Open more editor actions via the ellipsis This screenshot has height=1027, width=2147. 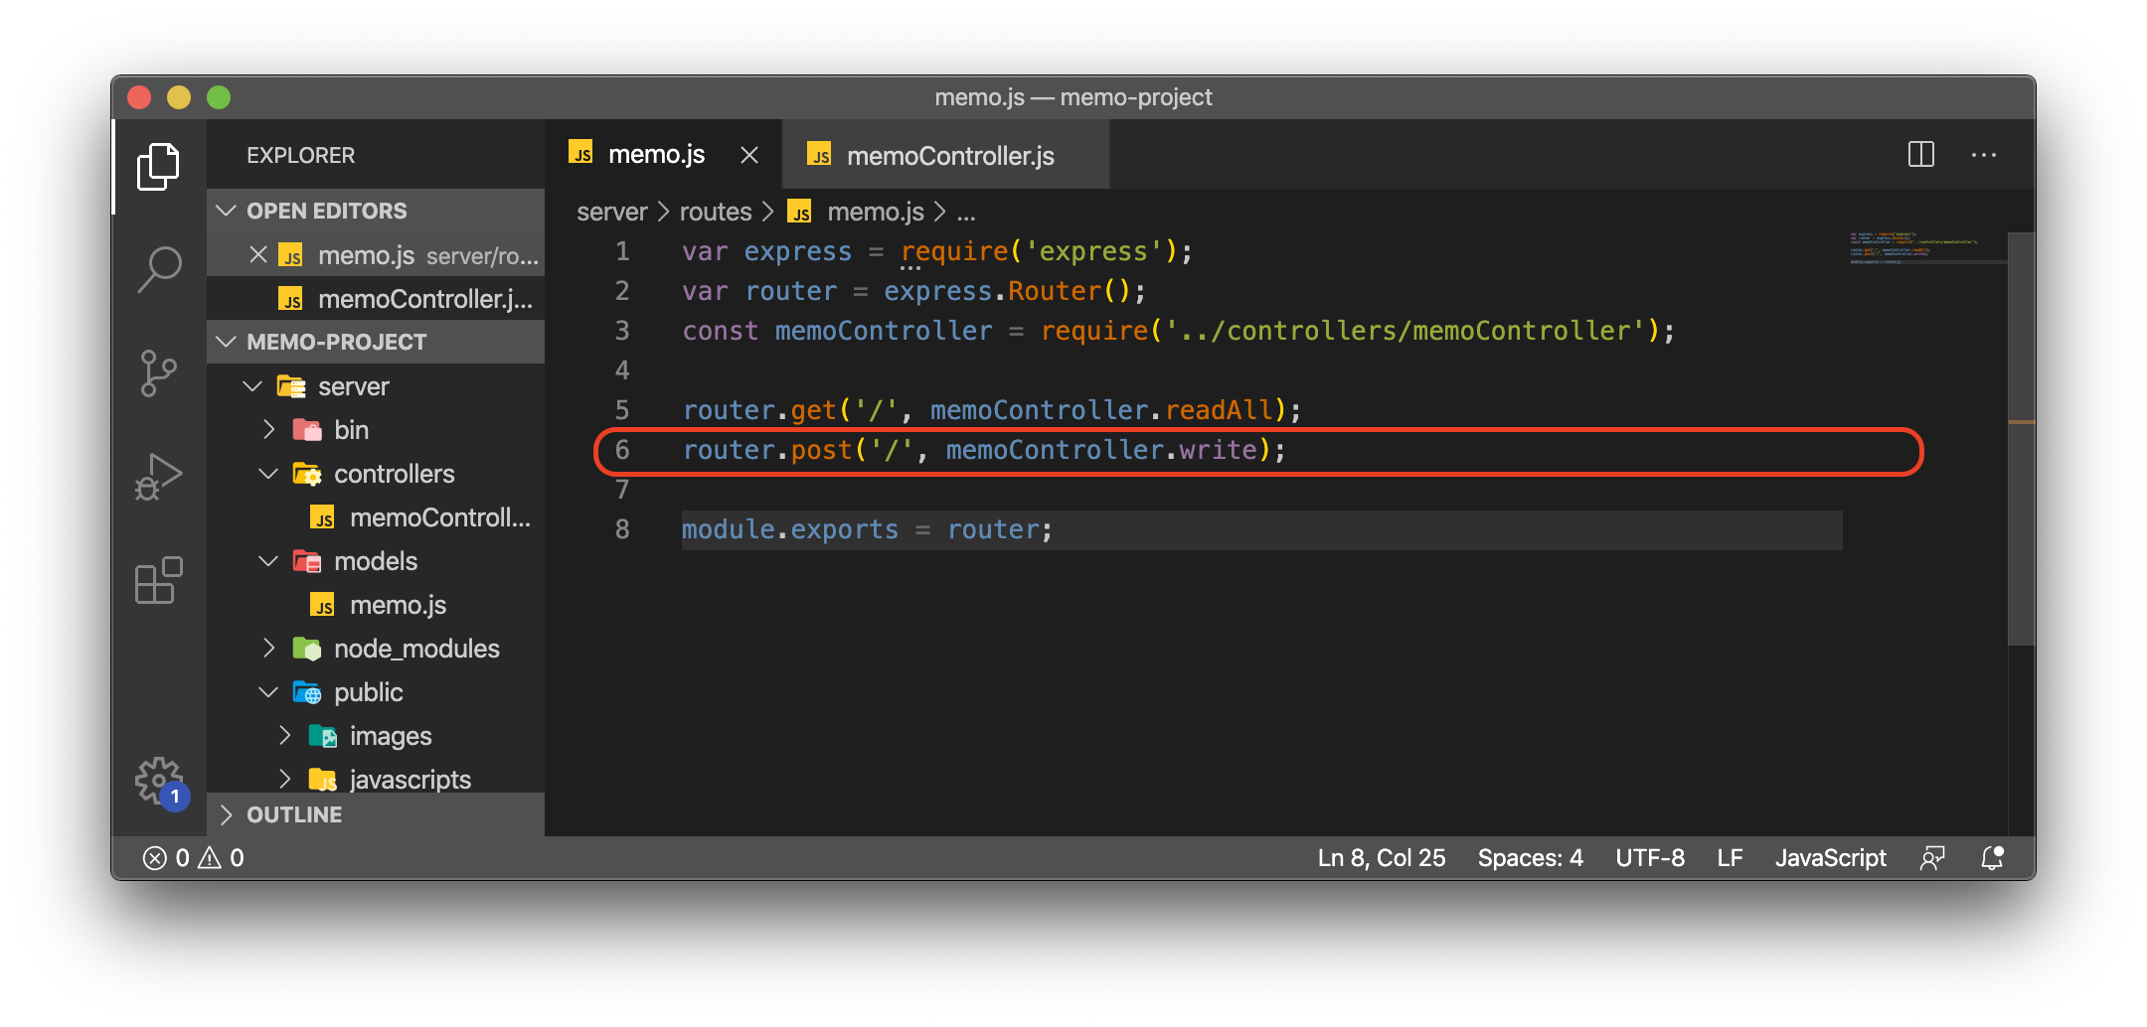(x=1985, y=155)
